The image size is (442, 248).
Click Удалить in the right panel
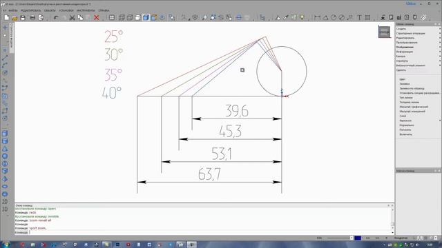(401, 70)
